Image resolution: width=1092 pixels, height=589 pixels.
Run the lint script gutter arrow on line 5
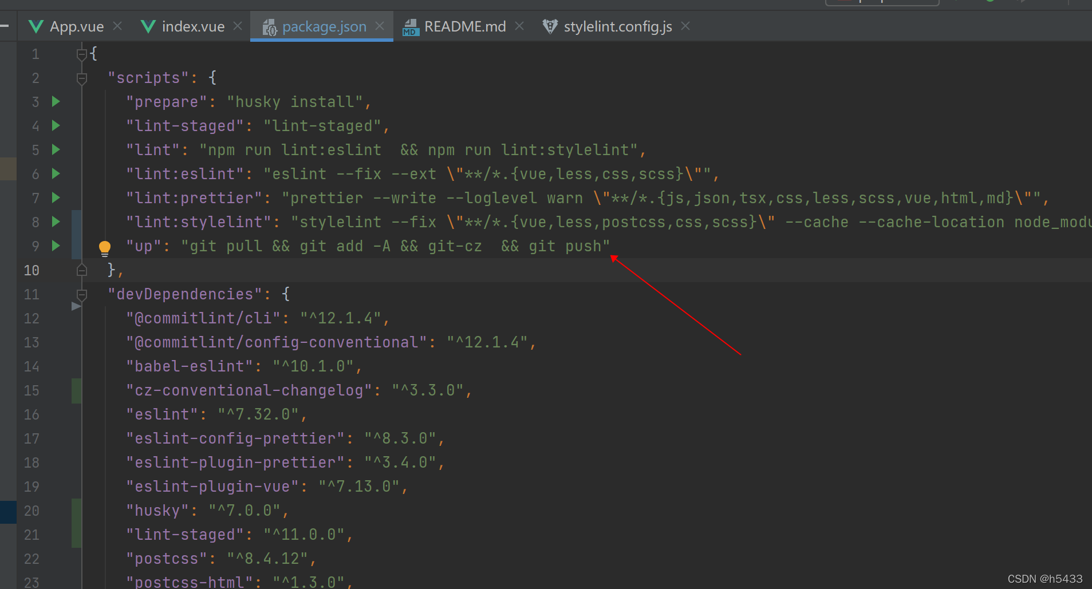(x=56, y=150)
